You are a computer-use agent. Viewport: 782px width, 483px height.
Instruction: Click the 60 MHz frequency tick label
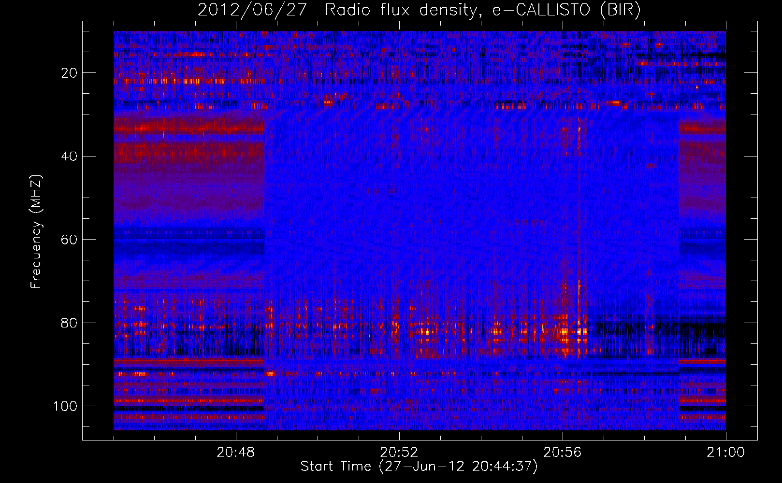click(69, 240)
